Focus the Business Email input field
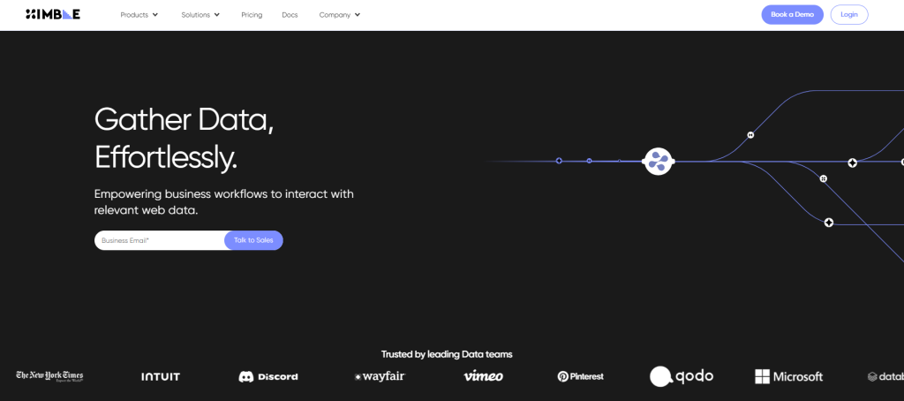The height and width of the screenshot is (401, 904). coord(159,240)
